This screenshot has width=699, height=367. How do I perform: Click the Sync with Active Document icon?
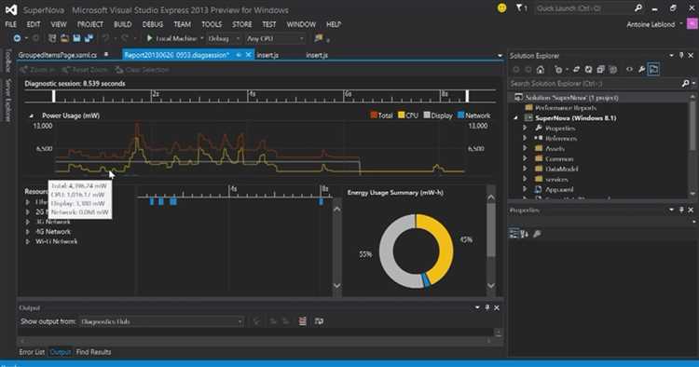coord(576,70)
